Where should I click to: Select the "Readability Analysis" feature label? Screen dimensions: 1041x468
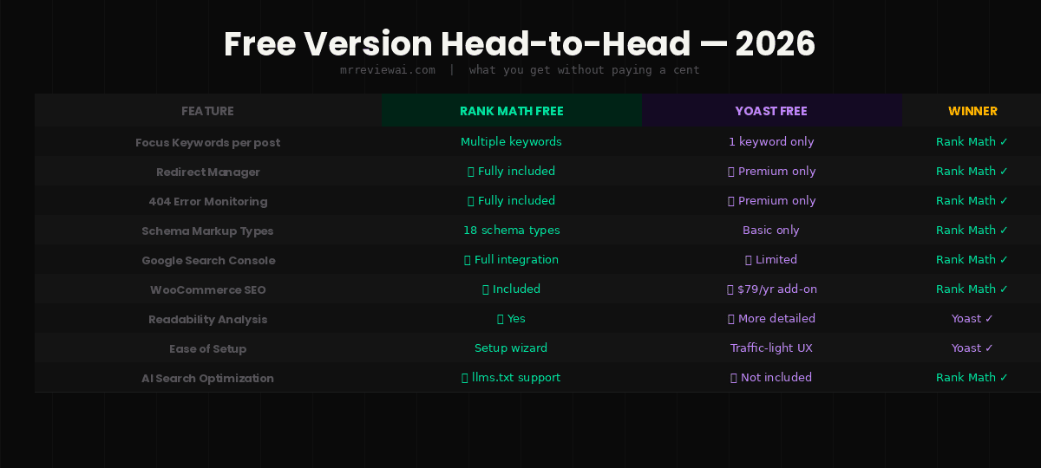pyautogui.click(x=208, y=319)
